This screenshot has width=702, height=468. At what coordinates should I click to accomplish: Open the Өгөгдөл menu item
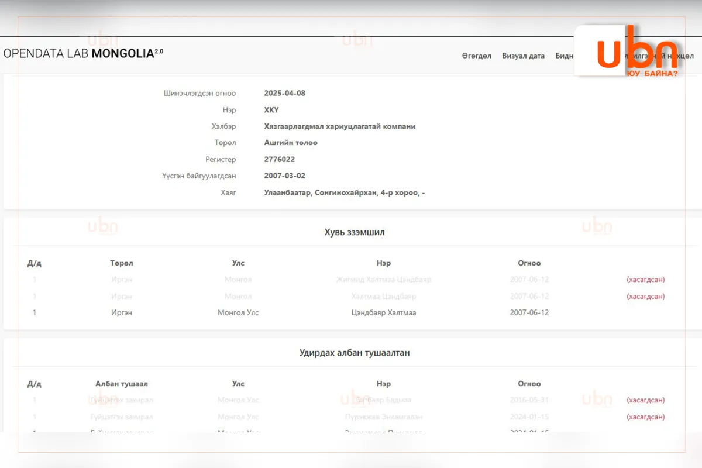[x=477, y=56]
